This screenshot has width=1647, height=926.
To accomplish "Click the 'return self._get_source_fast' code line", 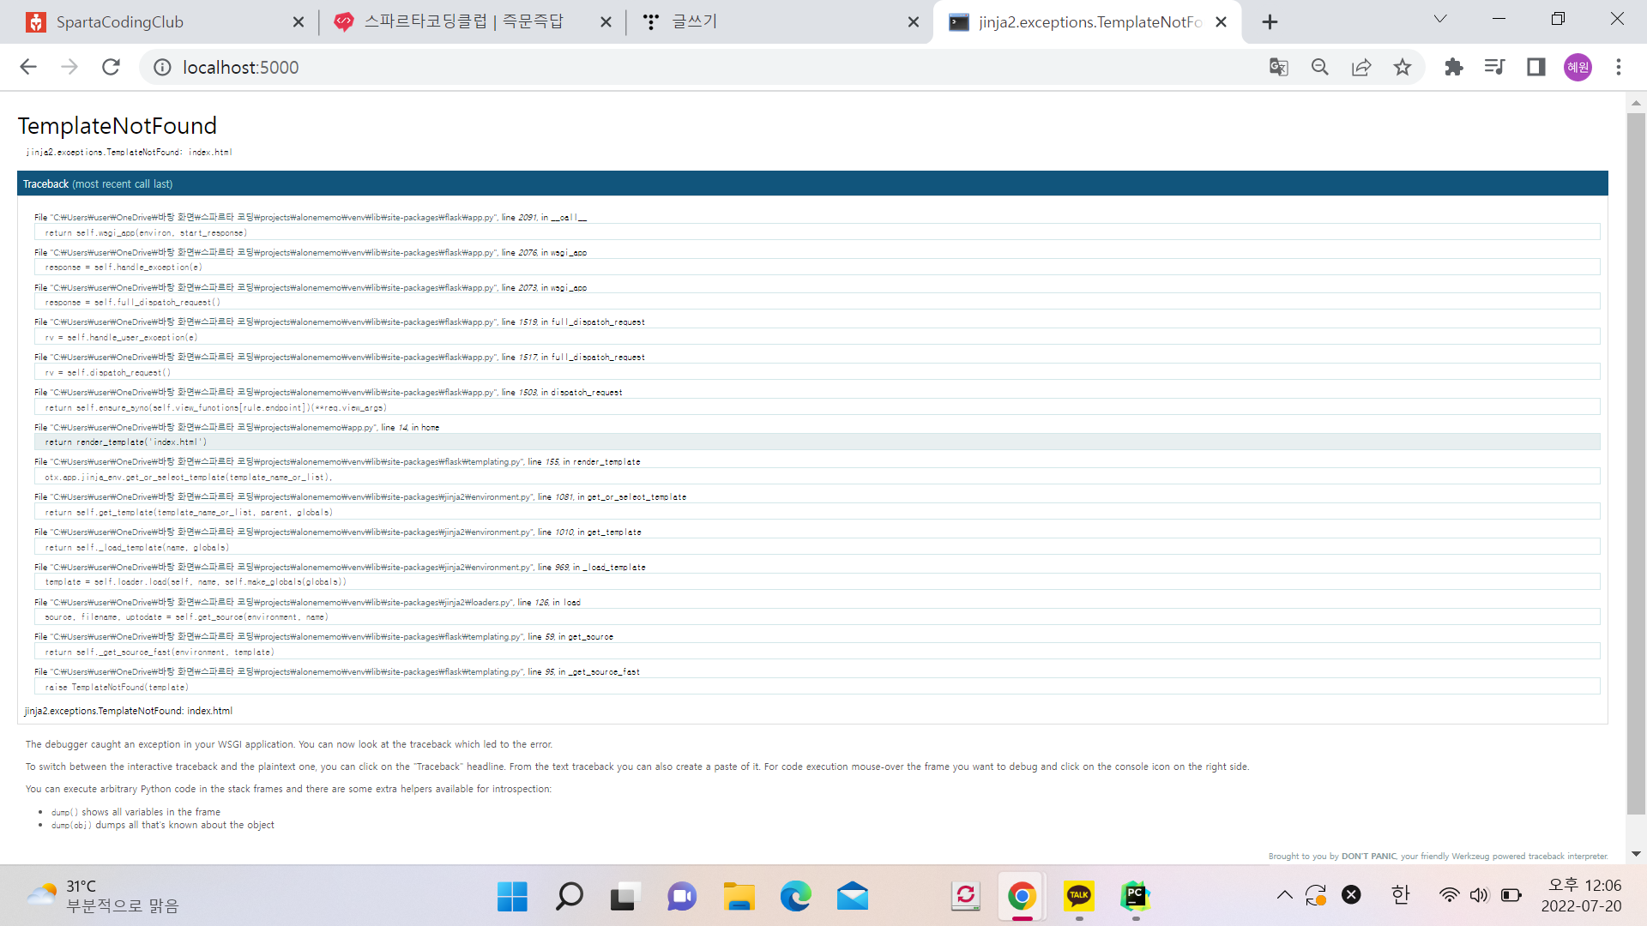I will coord(817,652).
